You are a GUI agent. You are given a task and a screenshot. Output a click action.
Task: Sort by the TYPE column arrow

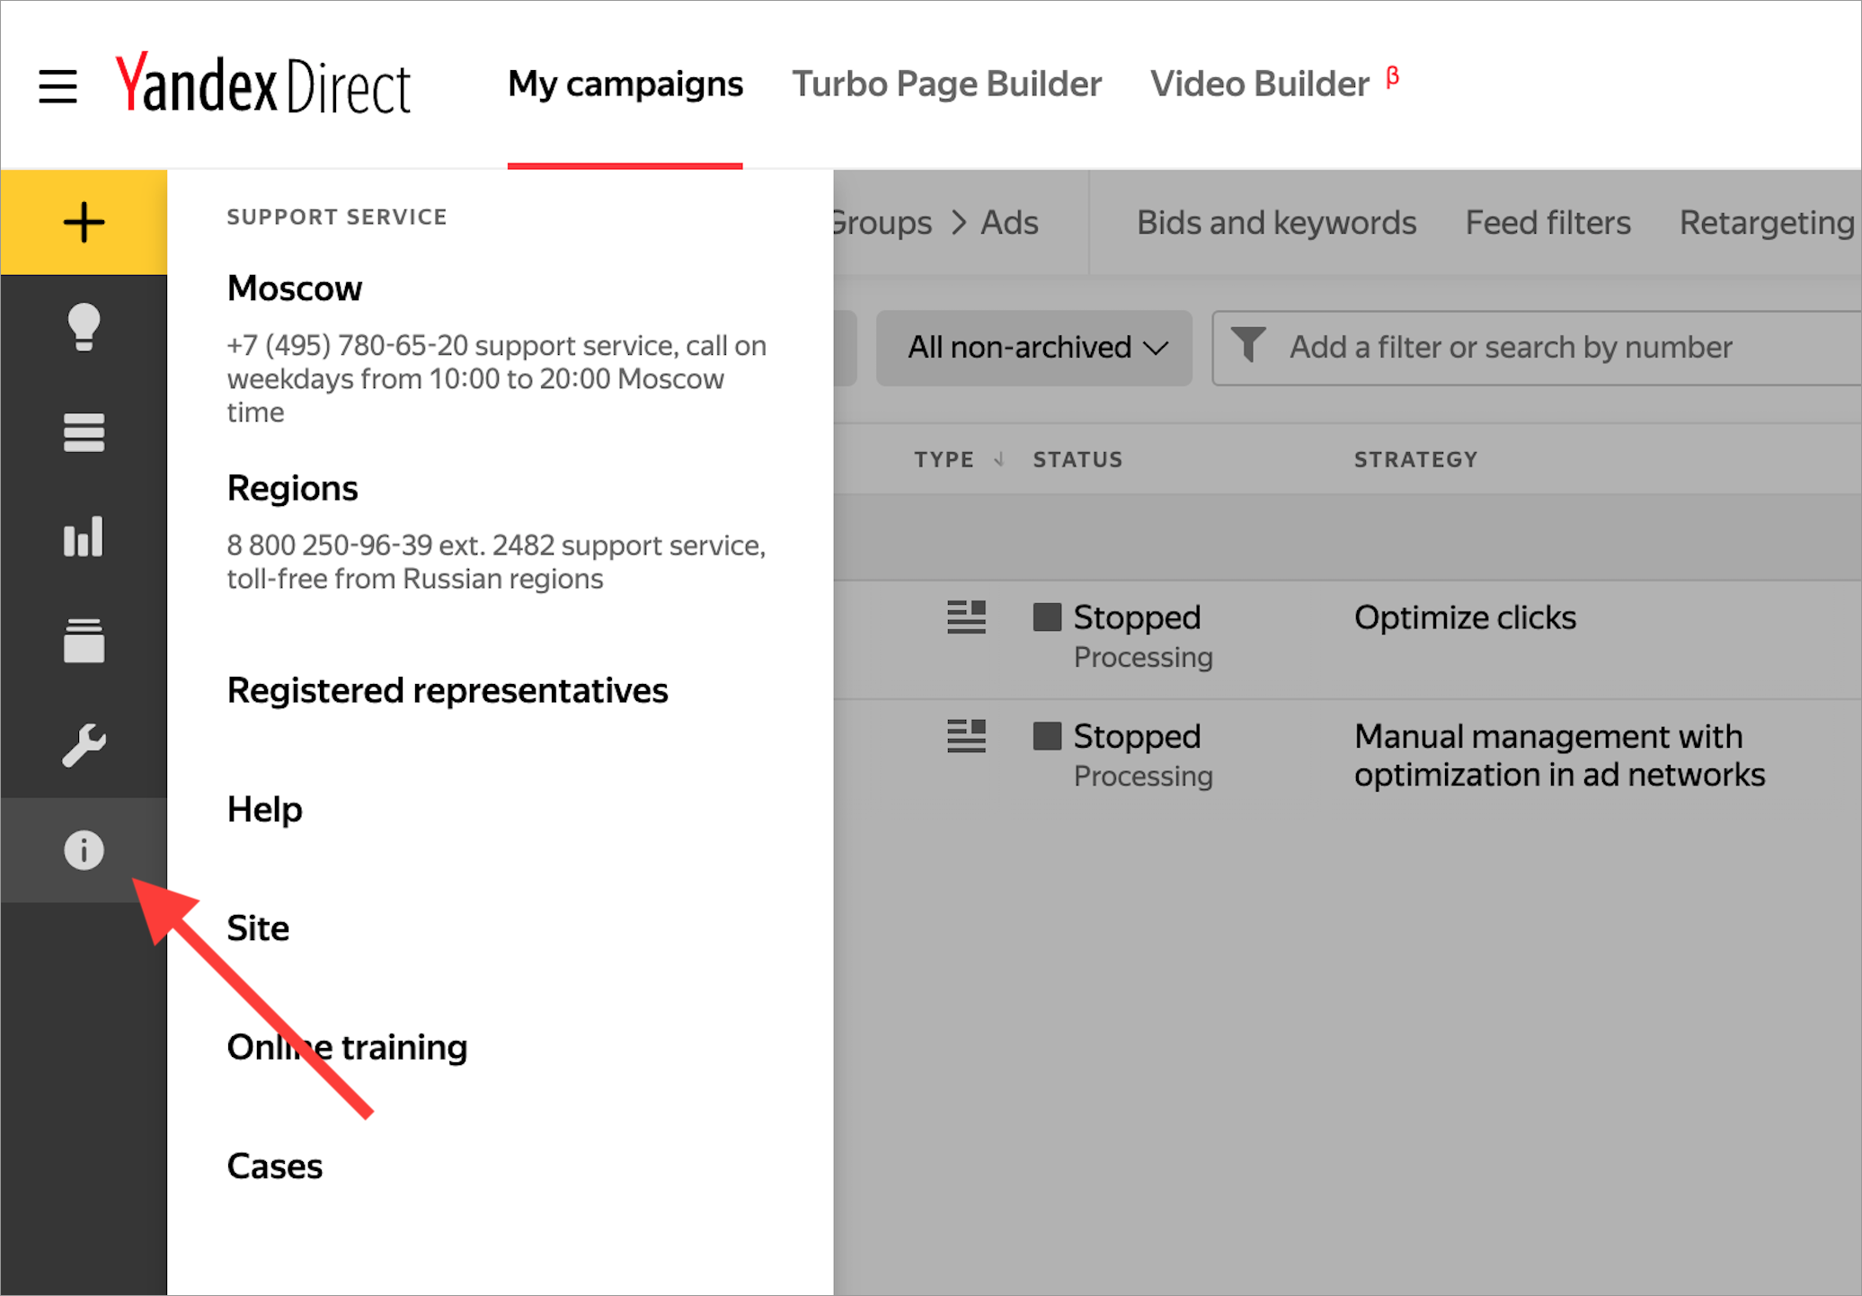point(998,460)
